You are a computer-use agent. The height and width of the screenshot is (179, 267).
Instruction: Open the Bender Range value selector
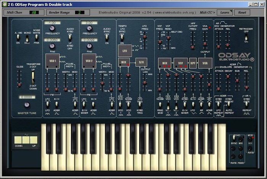click(79, 13)
